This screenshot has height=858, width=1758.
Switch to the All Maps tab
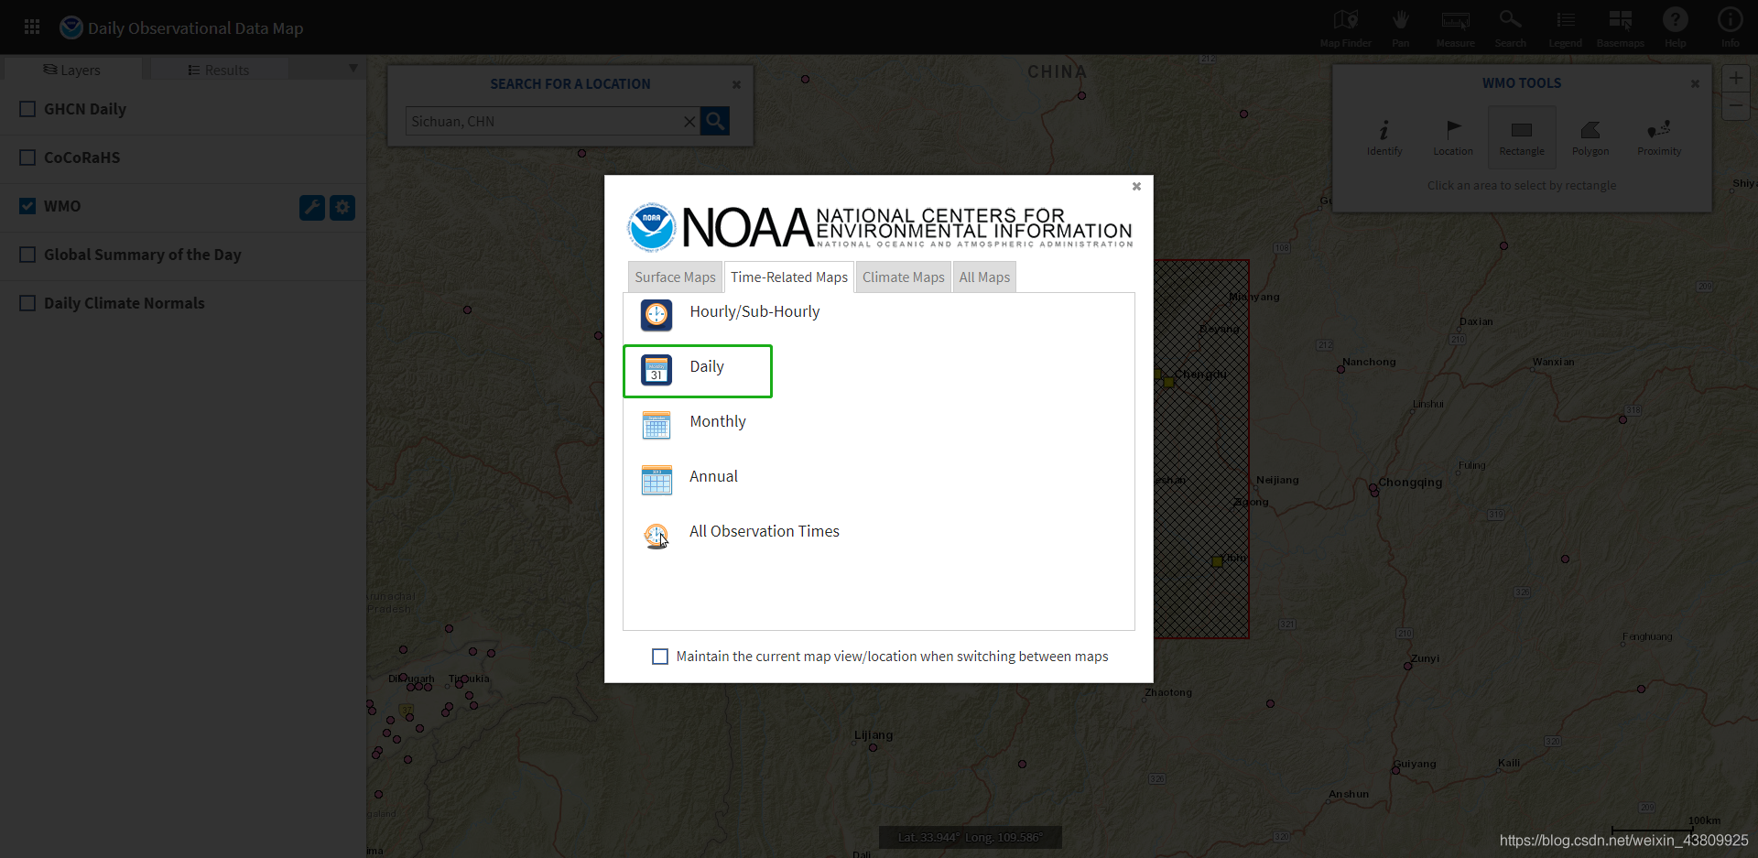[x=984, y=277]
